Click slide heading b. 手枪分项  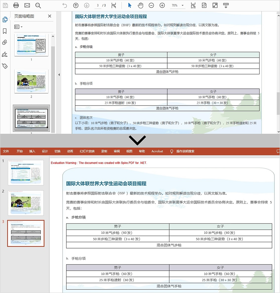click(76, 258)
